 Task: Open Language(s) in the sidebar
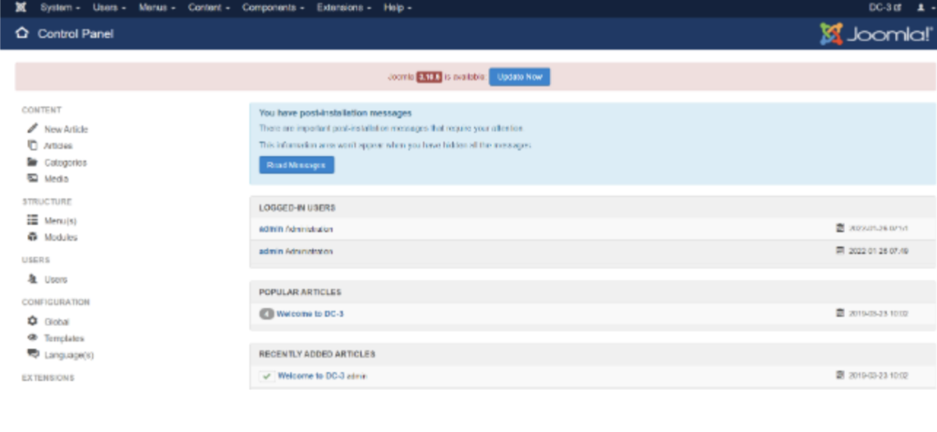(69, 355)
